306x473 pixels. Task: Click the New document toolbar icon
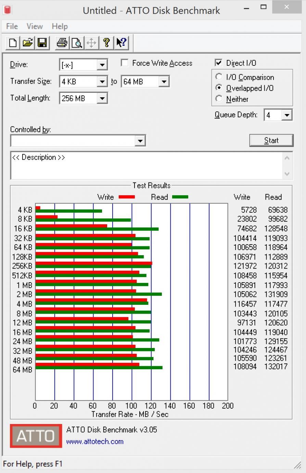click(13, 43)
